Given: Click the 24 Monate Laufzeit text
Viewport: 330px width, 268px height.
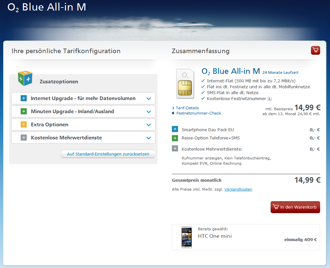Looking at the screenshot, I should coord(280,72).
